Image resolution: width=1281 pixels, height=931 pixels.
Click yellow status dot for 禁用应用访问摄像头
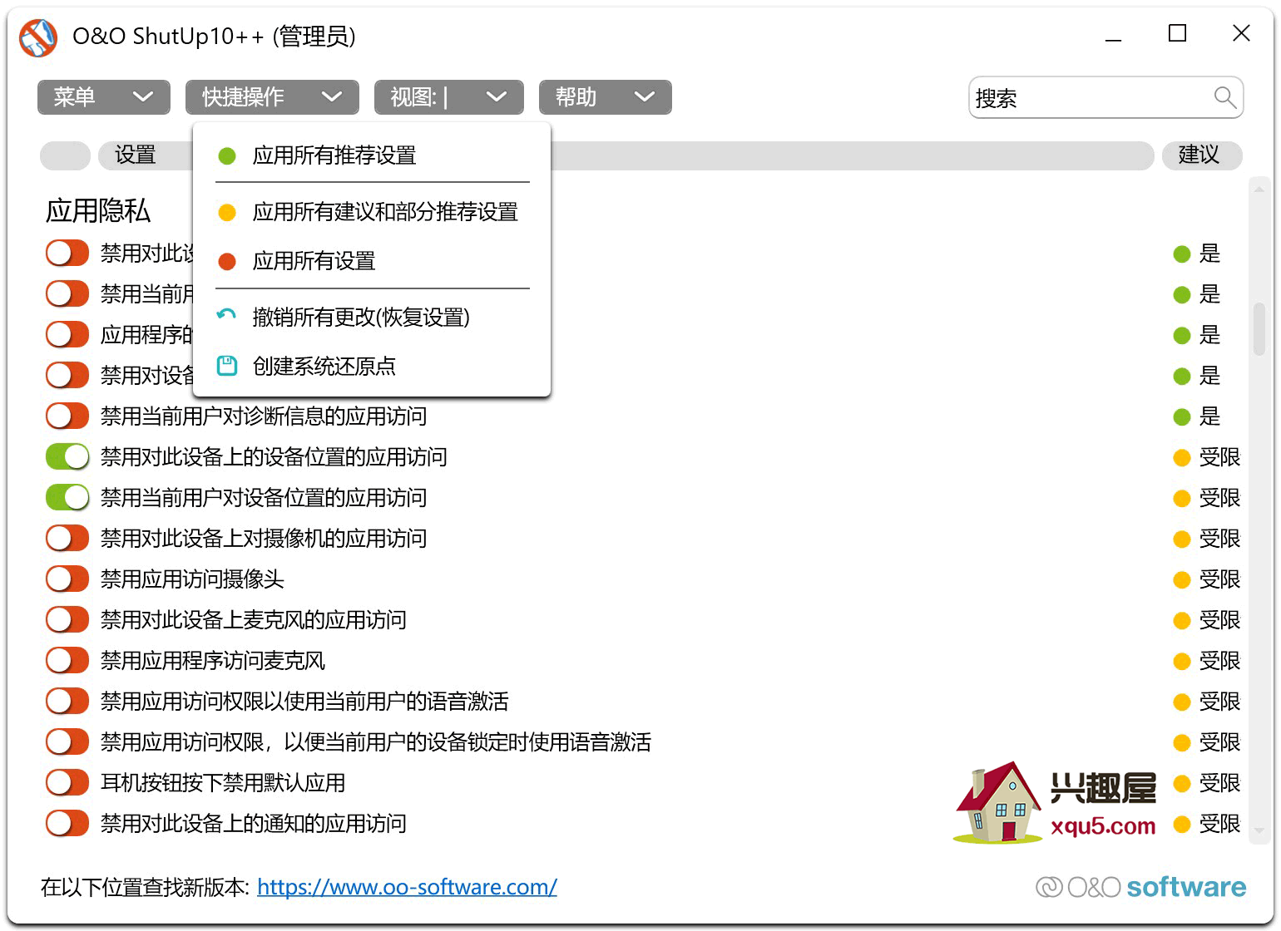pyautogui.click(x=1181, y=579)
